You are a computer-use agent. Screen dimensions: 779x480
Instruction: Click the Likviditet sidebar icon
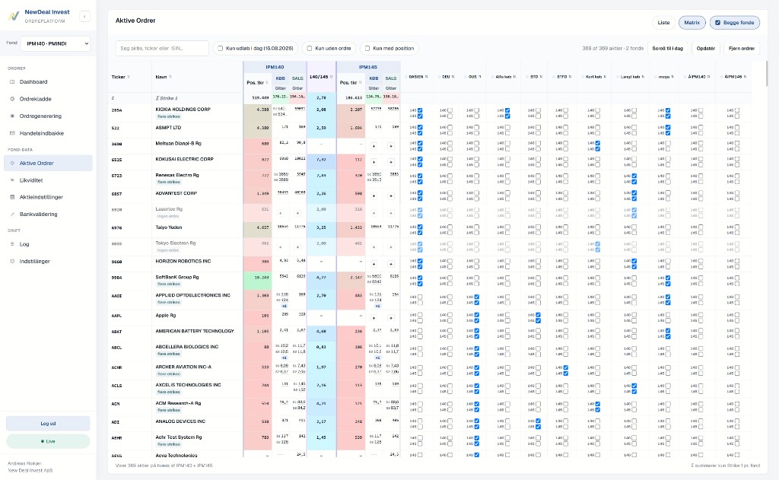[12, 180]
